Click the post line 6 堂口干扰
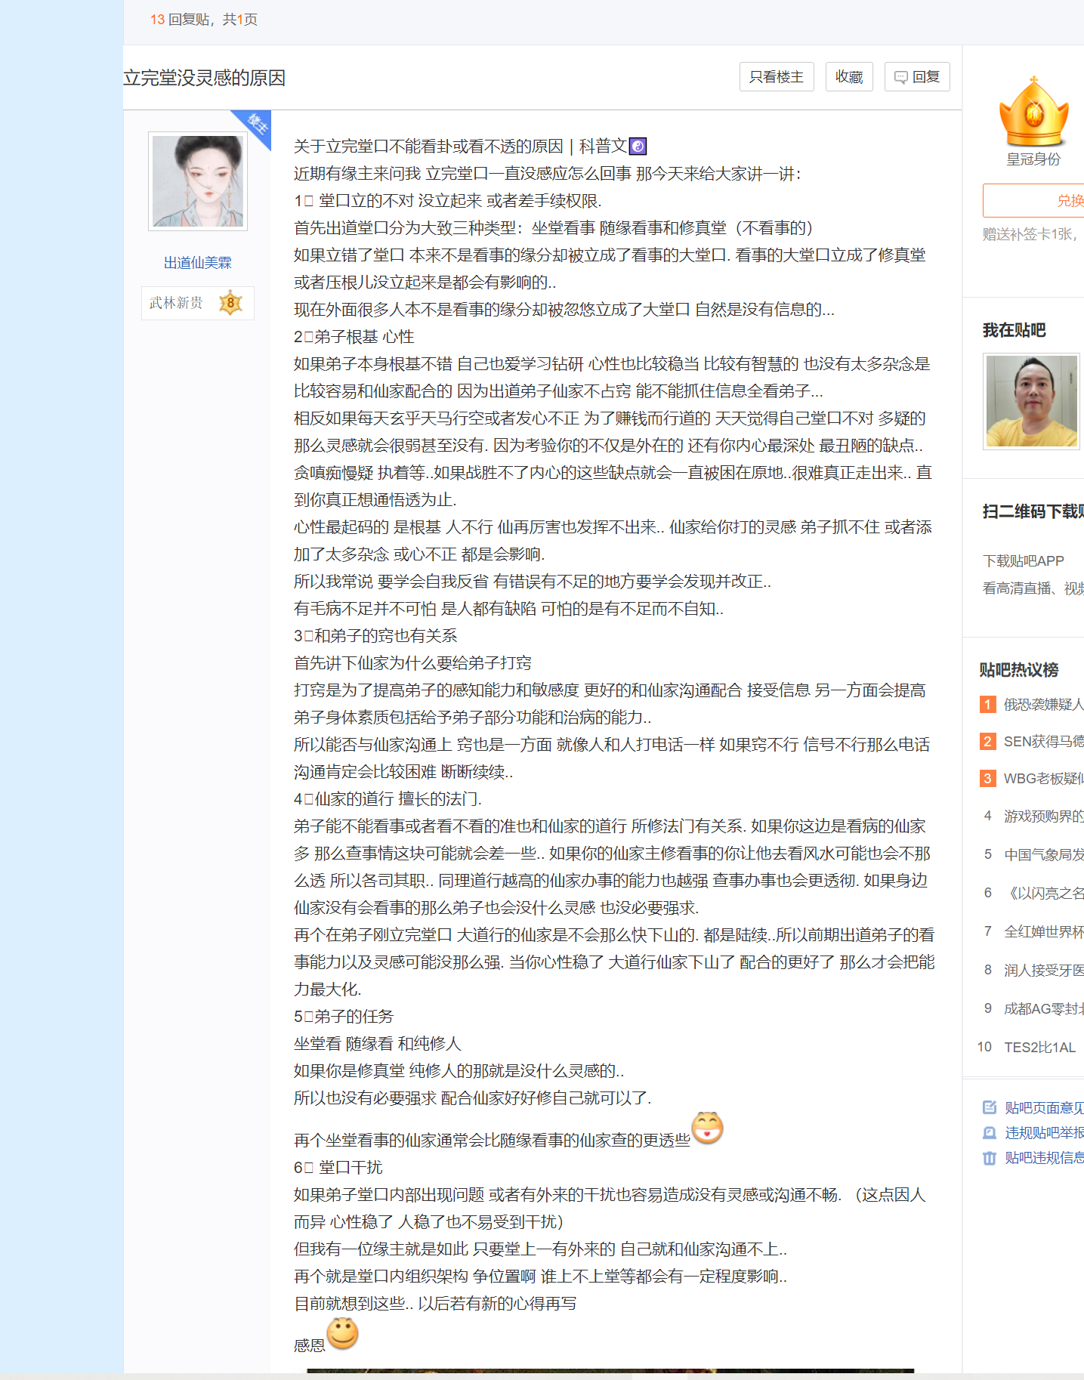 click(x=338, y=1168)
